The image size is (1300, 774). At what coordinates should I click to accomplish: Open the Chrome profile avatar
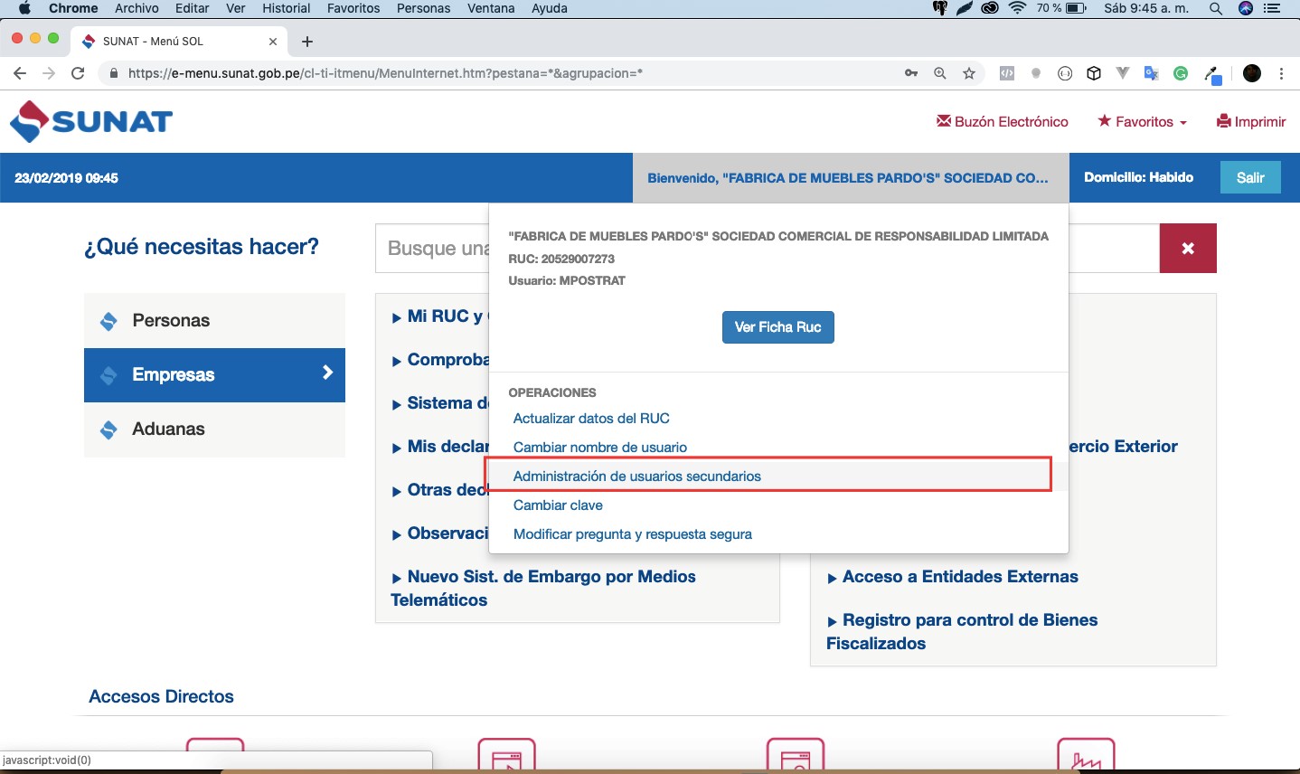(x=1252, y=74)
